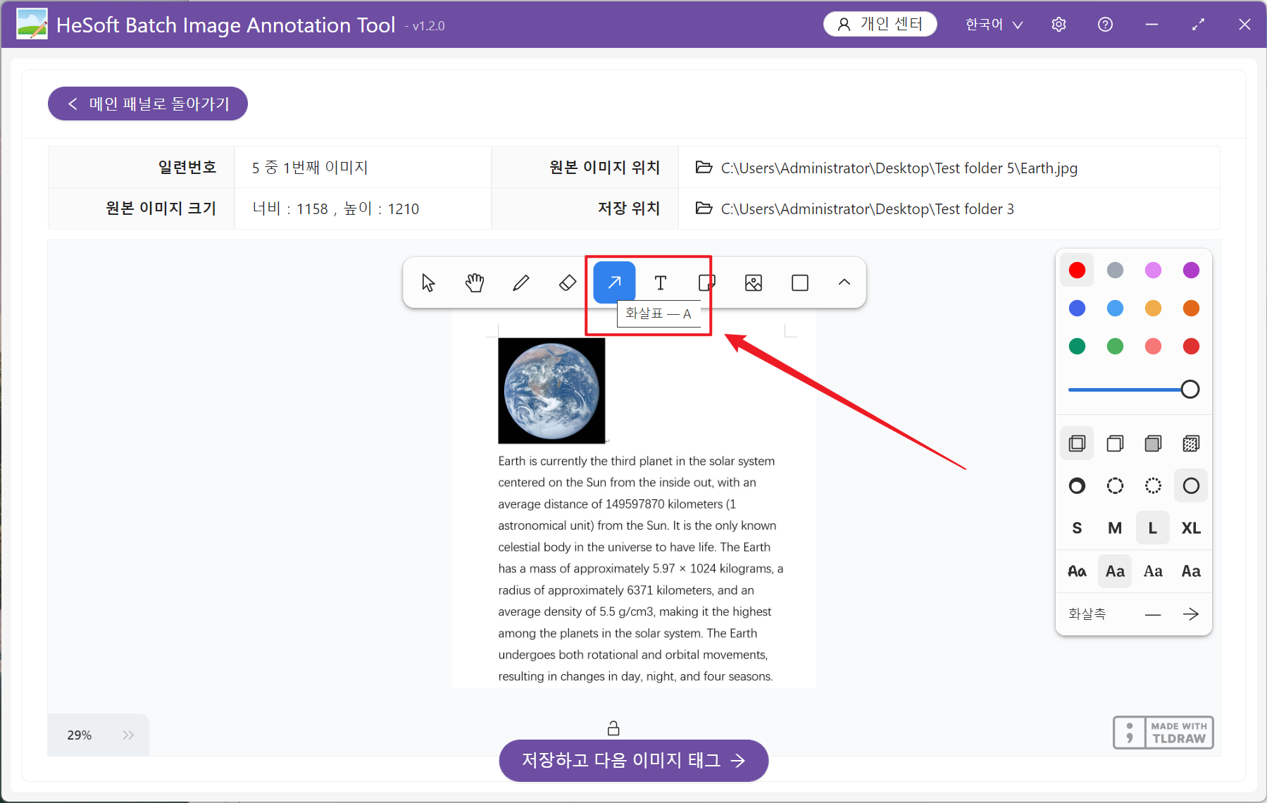Open original image folder location
This screenshot has height=803, width=1267.
coord(704,168)
